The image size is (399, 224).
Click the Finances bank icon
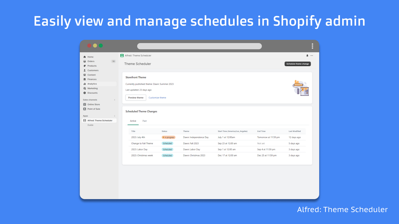point(85,79)
